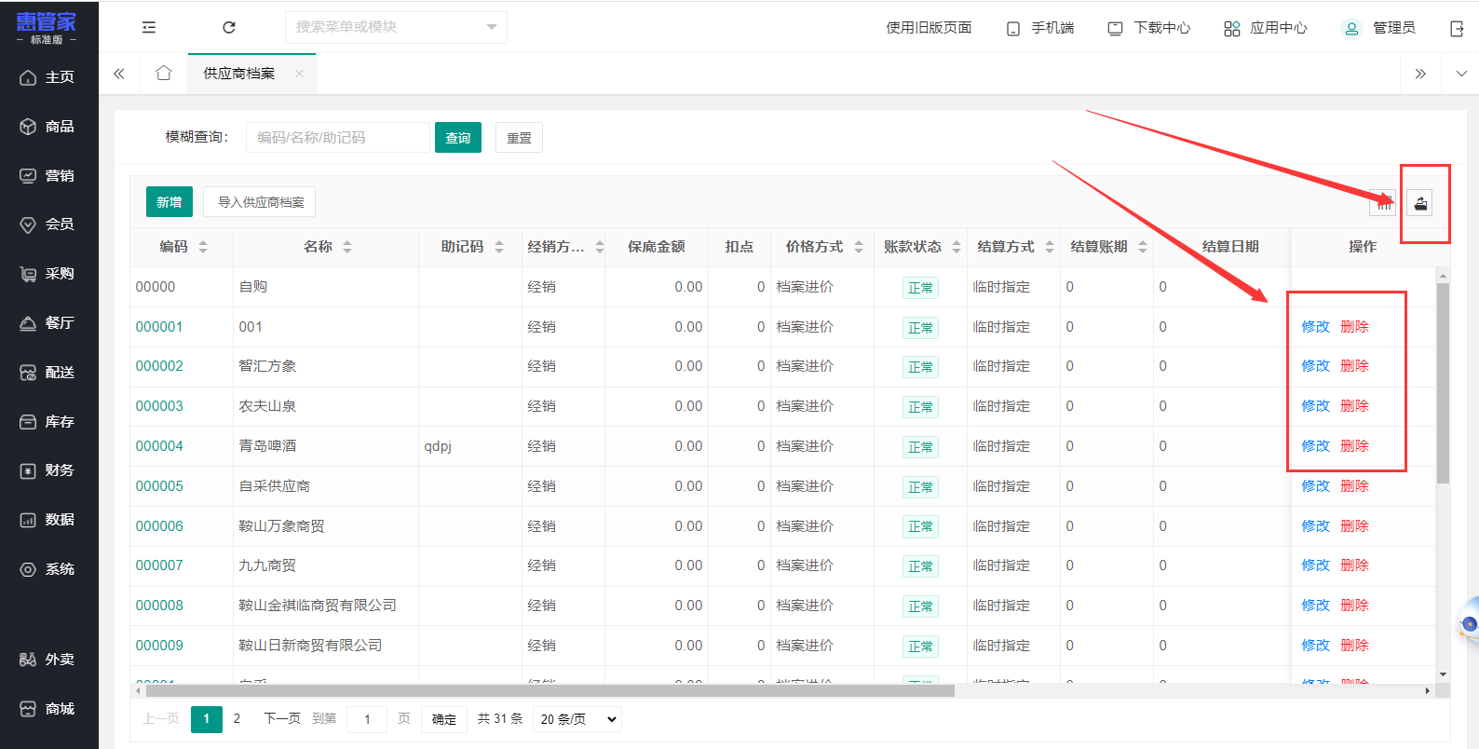This screenshot has width=1479, height=749.
Task: Open 应用中心 from the top bar
Action: [x=1266, y=28]
